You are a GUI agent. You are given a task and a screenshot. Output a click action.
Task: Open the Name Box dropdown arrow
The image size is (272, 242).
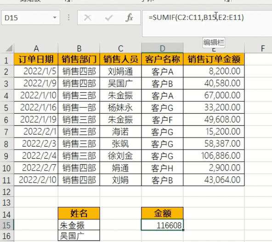click(55, 17)
